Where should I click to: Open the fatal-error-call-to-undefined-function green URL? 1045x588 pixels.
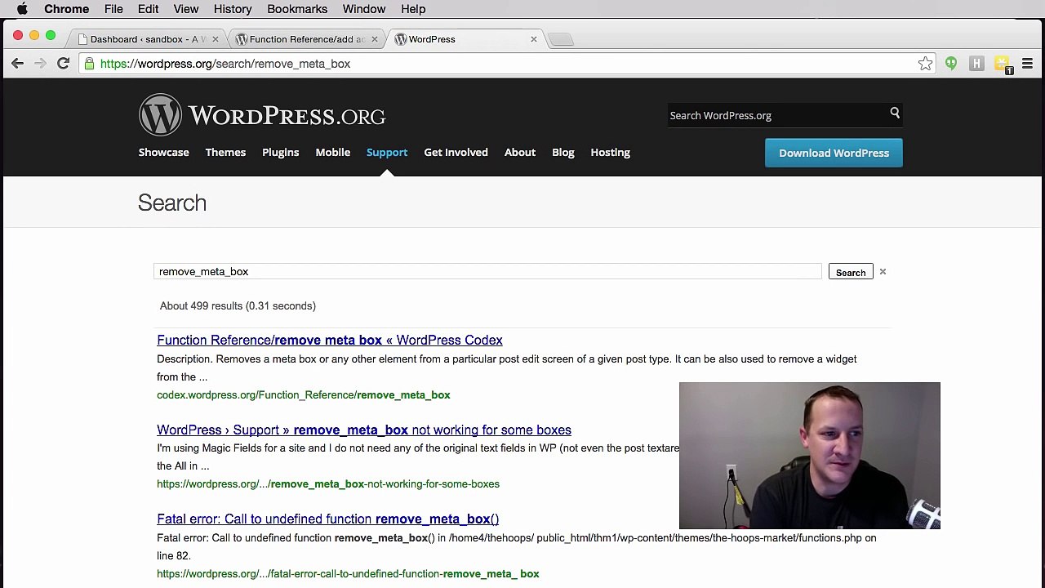pyautogui.click(x=348, y=574)
